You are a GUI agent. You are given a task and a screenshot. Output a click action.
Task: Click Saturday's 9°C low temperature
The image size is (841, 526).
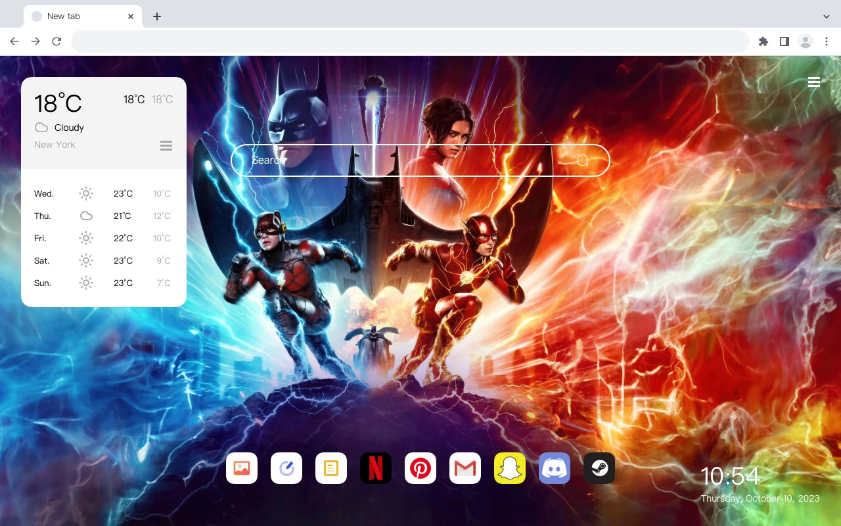pos(164,260)
